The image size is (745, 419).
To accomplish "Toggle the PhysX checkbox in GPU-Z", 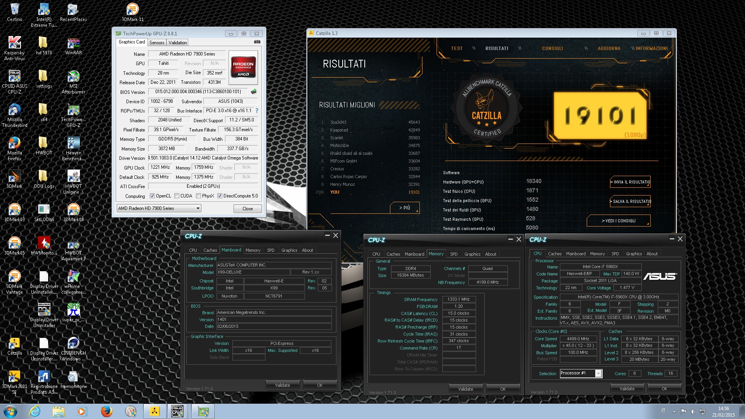I will click(x=199, y=196).
